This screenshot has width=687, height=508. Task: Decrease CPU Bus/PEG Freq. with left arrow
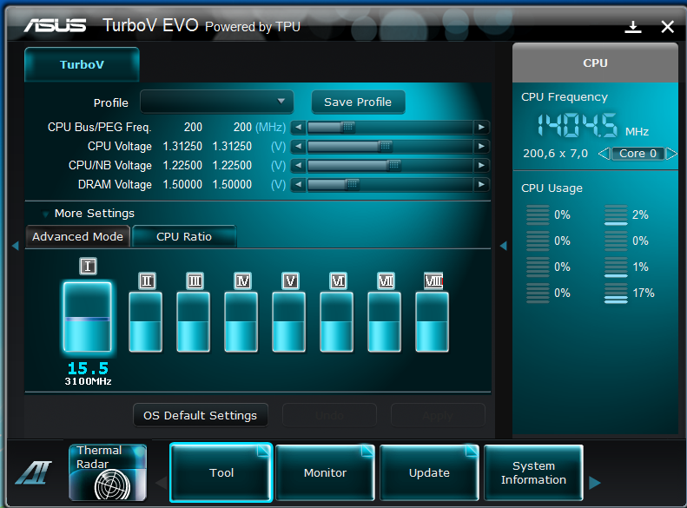(x=299, y=127)
